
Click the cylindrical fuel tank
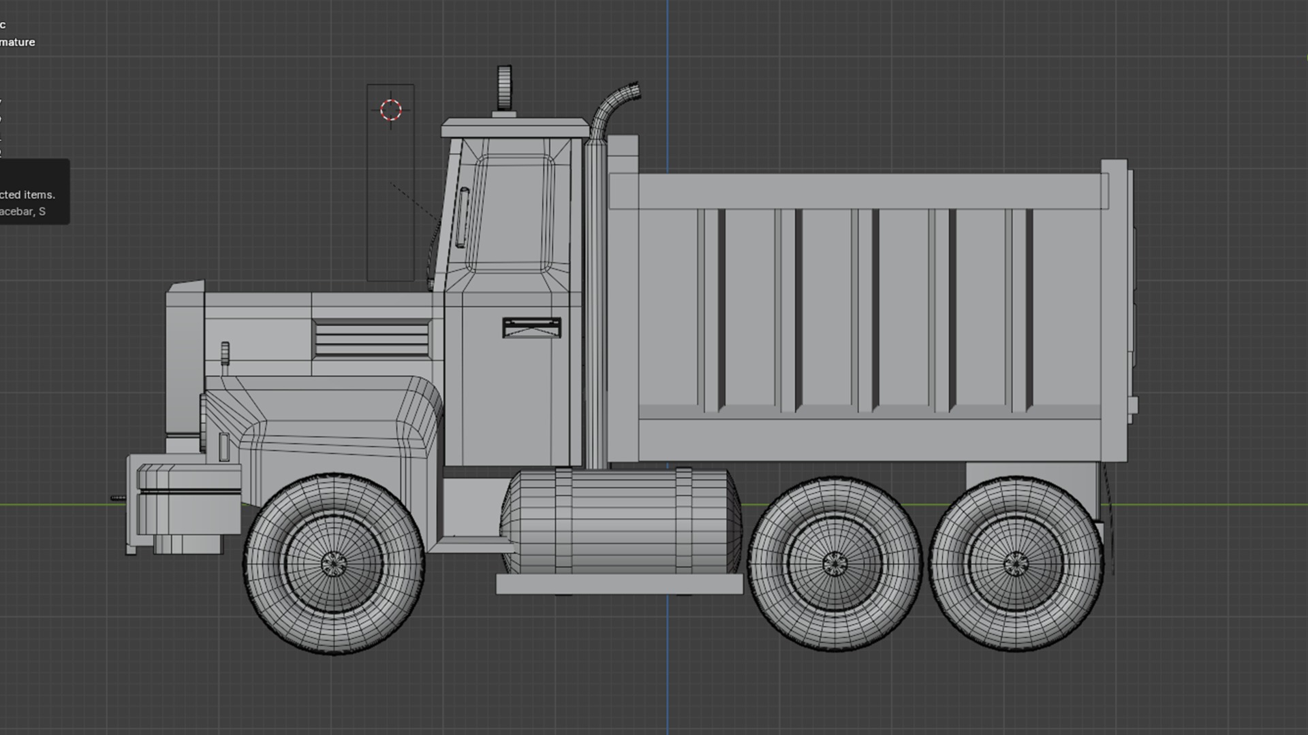click(x=620, y=521)
